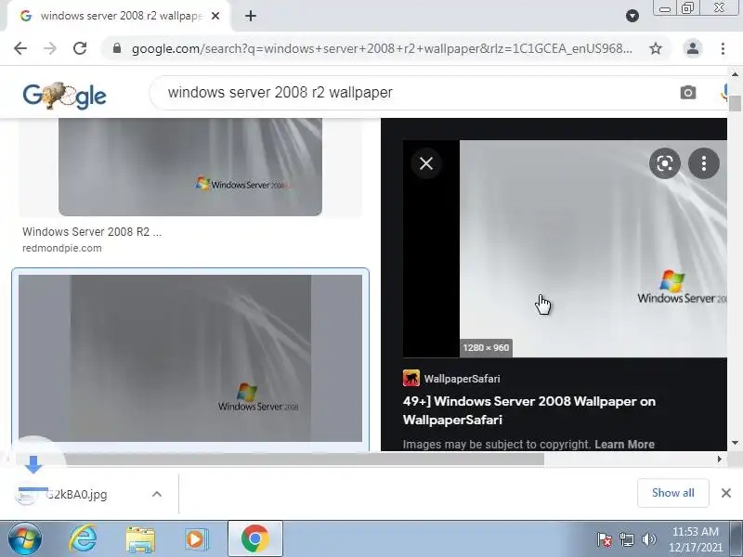Open Windows Explorer from the taskbar

140,539
